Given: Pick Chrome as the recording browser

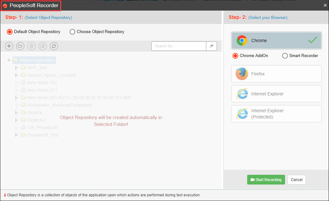Looking at the screenshot, I should (x=276, y=41).
